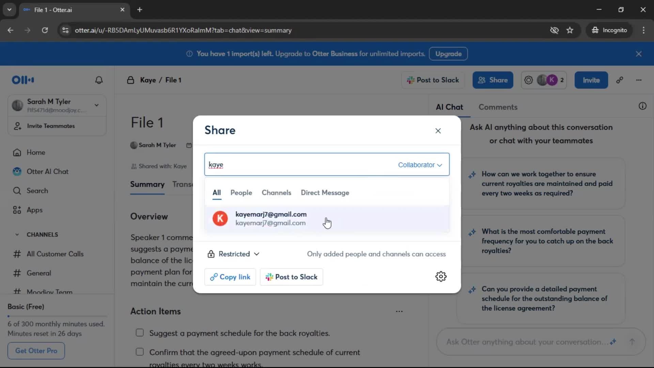
Task: Open the Restricted access dropdown
Action: coord(234,254)
